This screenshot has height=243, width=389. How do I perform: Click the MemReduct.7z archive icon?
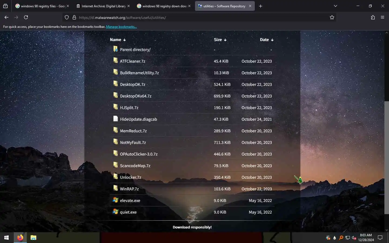(116, 130)
